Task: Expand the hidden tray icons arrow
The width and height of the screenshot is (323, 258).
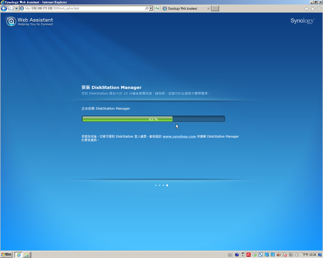Action: (x=243, y=255)
